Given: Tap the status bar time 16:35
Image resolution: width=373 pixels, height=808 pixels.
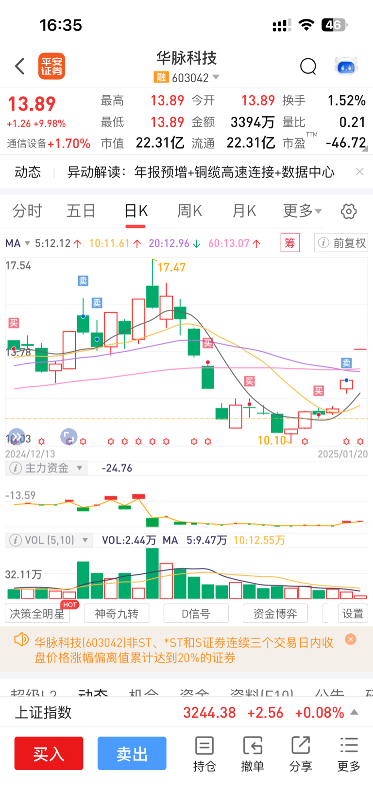Looking at the screenshot, I should pos(61,25).
